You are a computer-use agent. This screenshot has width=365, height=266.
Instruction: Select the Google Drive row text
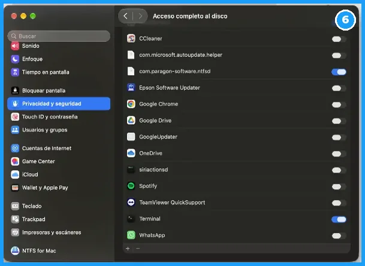click(155, 120)
